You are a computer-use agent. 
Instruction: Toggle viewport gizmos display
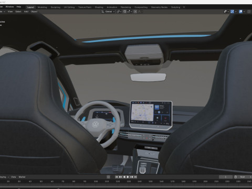[232, 12]
